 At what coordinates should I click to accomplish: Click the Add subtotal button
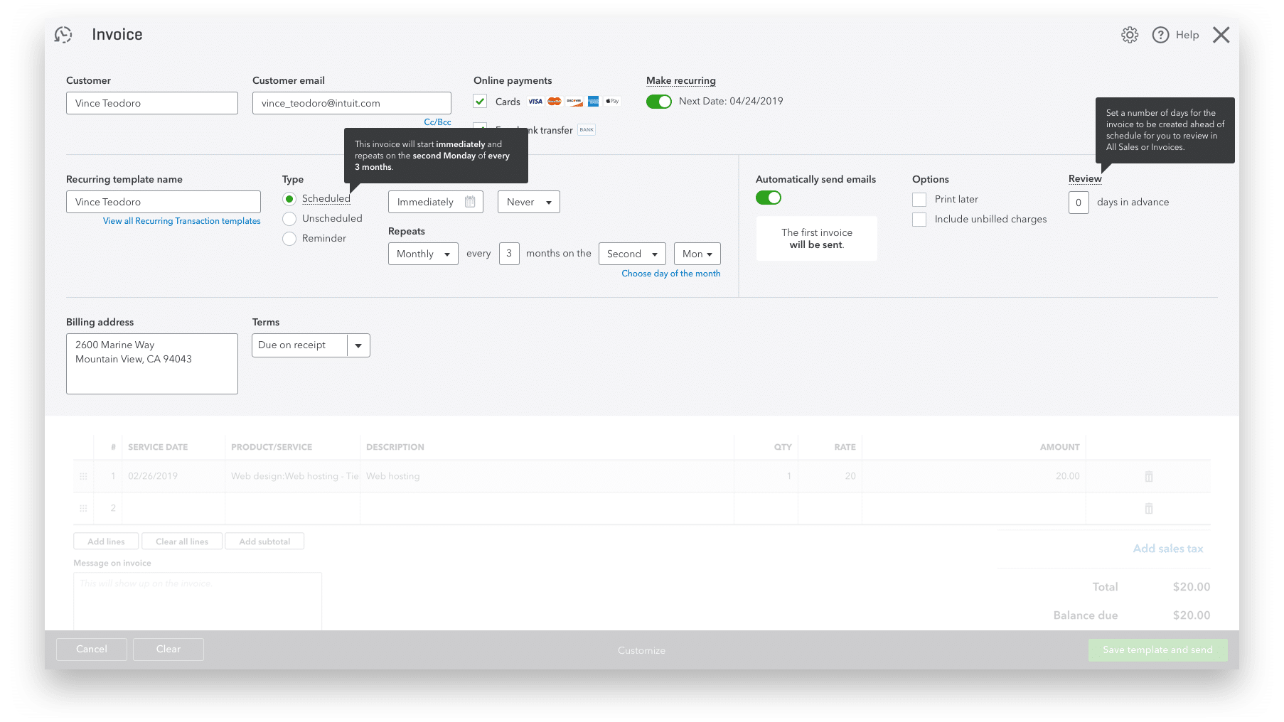pyautogui.click(x=264, y=541)
